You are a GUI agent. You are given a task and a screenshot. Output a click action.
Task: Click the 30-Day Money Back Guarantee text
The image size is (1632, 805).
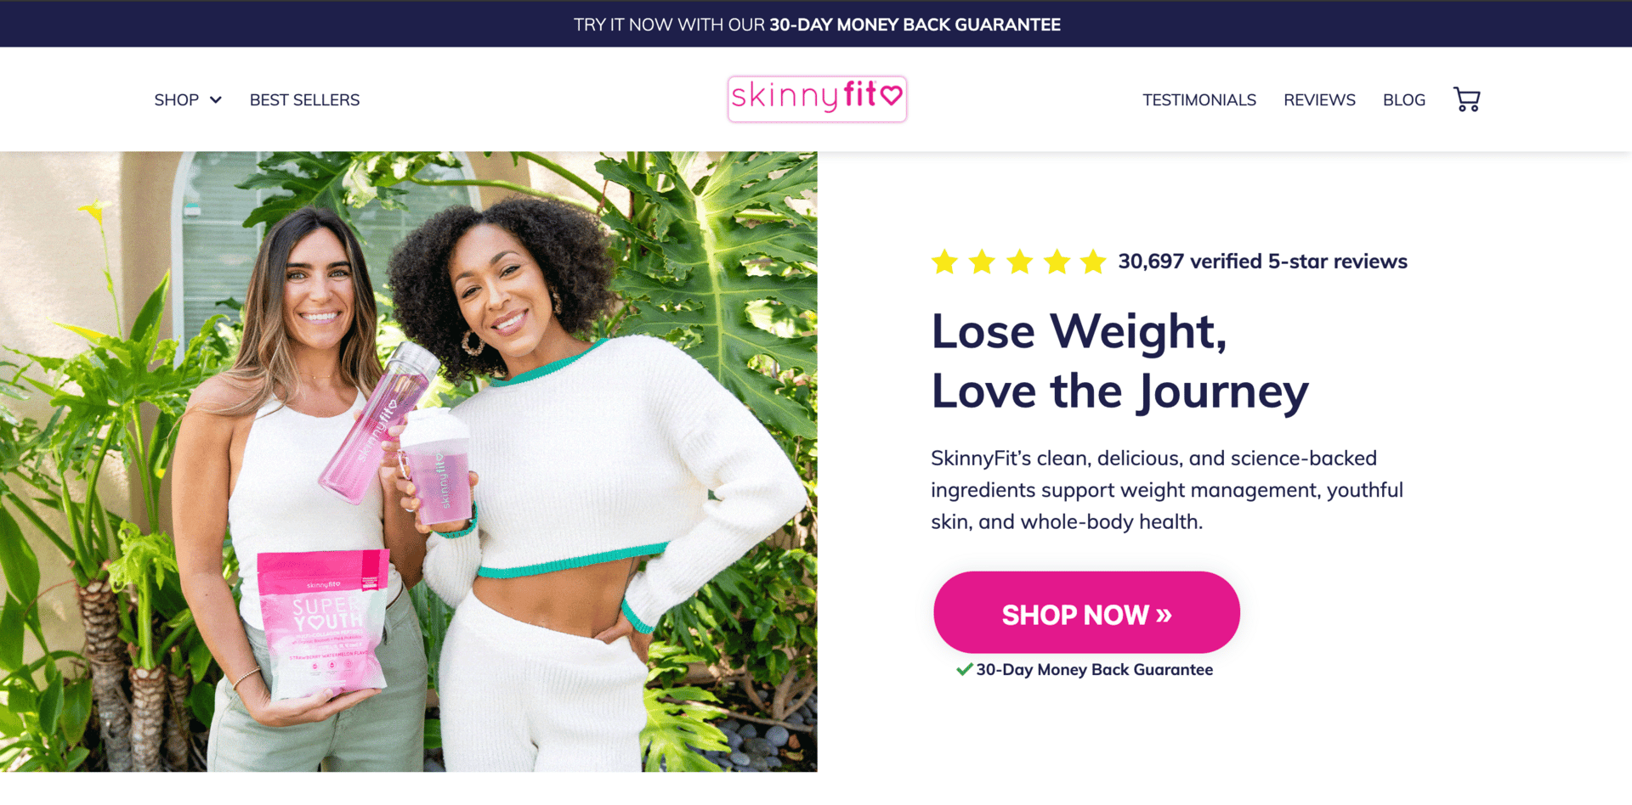pos(1094,669)
